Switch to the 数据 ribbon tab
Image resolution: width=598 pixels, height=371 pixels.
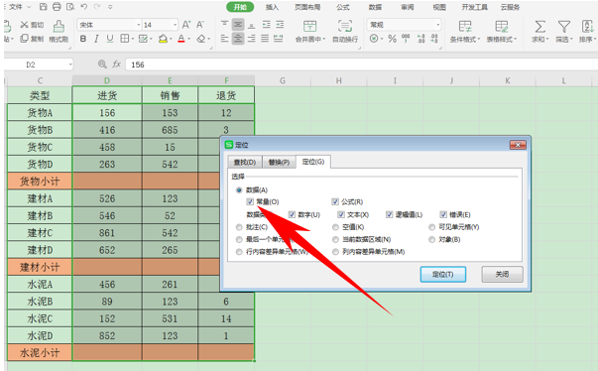point(375,7)
